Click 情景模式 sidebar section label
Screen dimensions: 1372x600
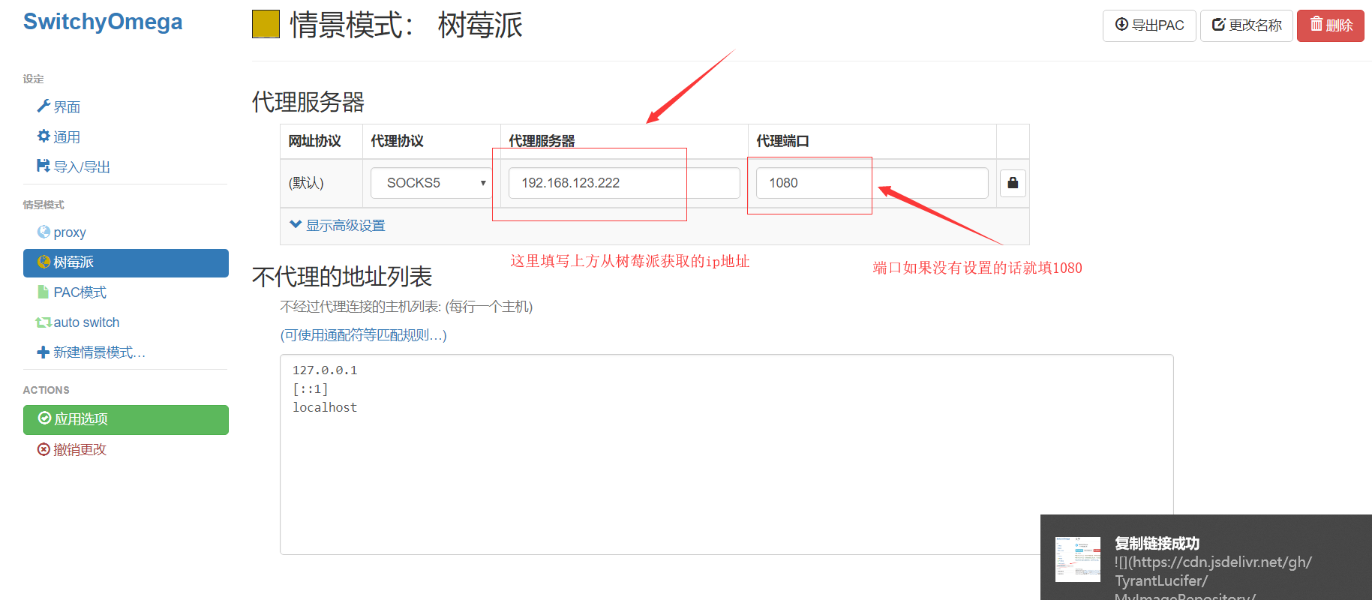click(x=44, y=205)
